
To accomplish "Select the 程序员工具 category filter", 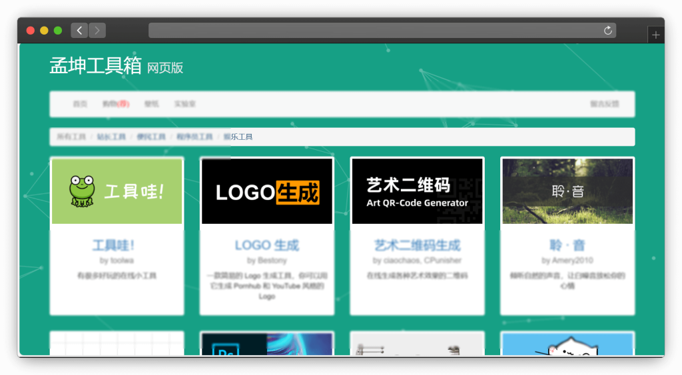I will tap(194, 137).
